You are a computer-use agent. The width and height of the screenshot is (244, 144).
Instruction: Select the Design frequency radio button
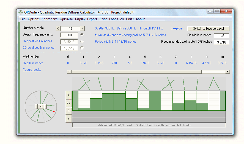tap(82, 35)
